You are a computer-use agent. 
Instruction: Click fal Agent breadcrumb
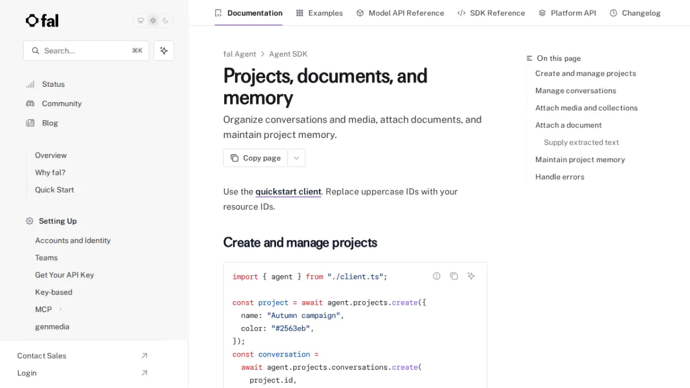tap(240, 54)
